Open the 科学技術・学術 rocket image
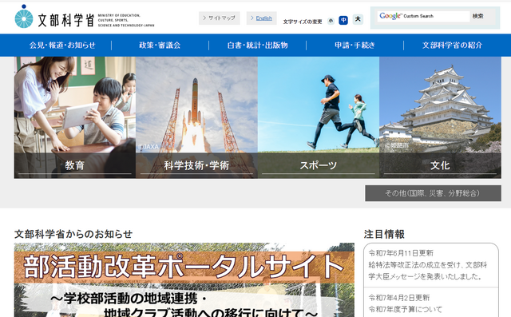511x317 pixels. point(196,117)
